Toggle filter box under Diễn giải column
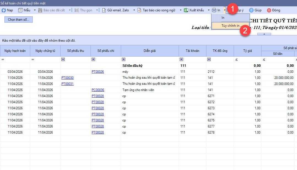This screenshot has height=170, width=297. click(x=124, y=59)
